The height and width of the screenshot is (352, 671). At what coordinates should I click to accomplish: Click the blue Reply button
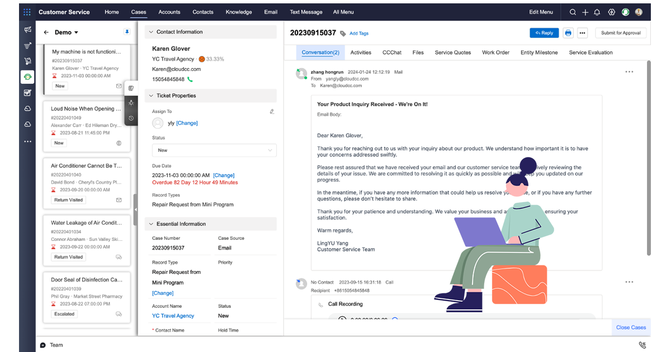tap(544, 33)
